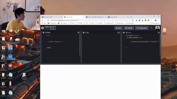The height and width of the screenshot is (99, 177).
Task: Click the CodePen logo in header
Action: coord(42,28)
